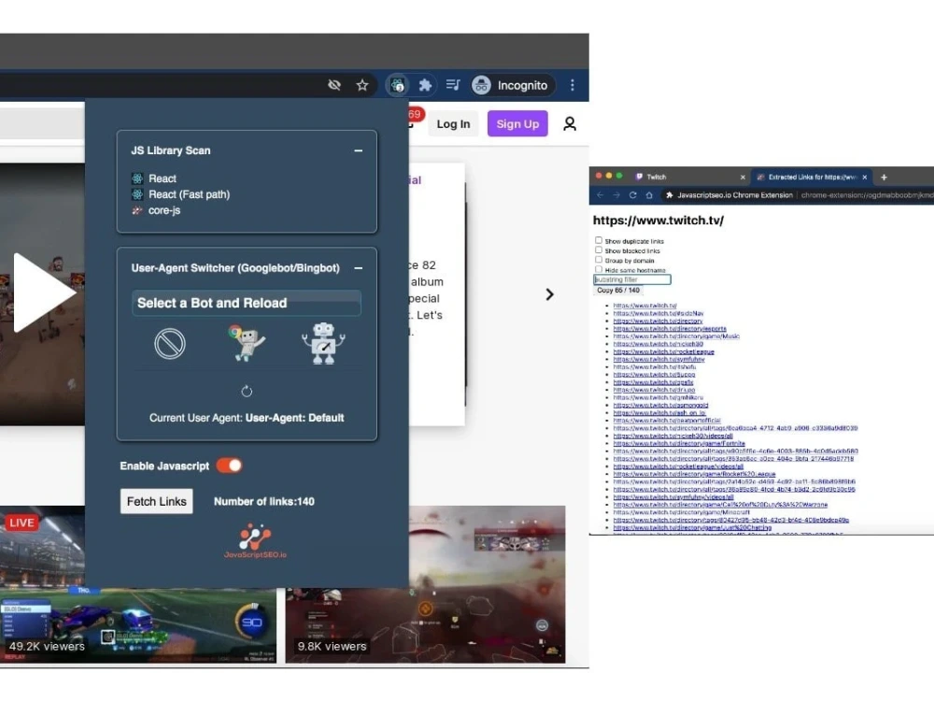934x701 pixels.
Task: Bookmark the page with the star icon
Action: coord(362,85)
